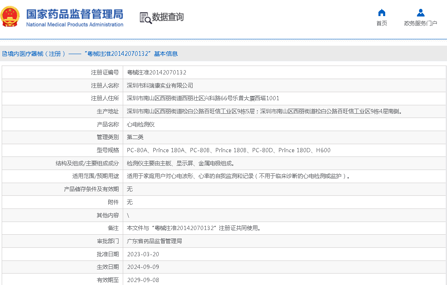This screenshot has width=447, height=285.
Task: Click the 数据查询 heading text
Action: tap(168, 17)
